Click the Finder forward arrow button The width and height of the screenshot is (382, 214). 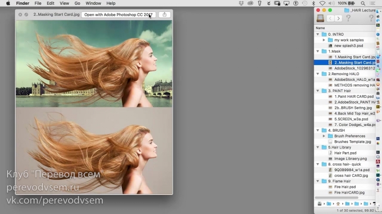click(338, 19)
